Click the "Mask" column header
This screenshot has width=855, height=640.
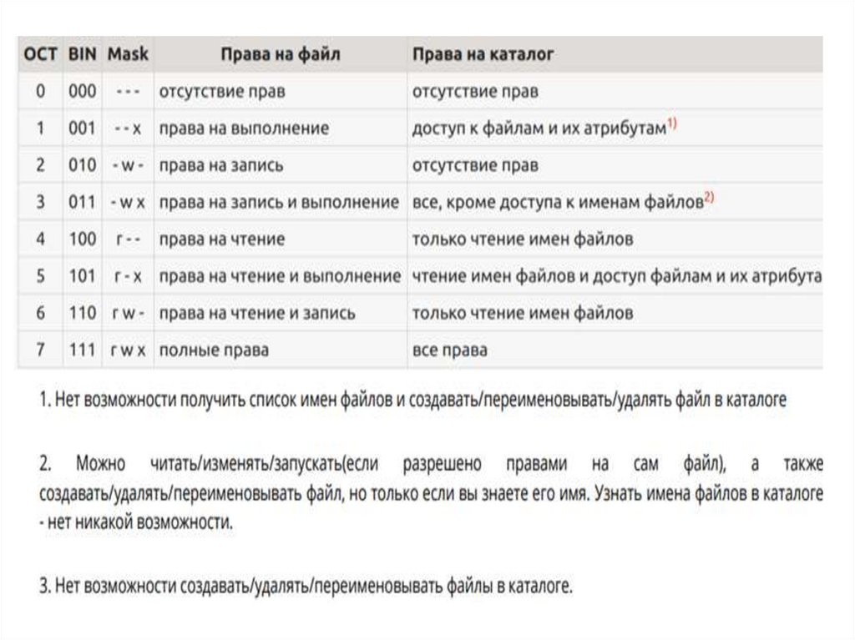point(128,54)
